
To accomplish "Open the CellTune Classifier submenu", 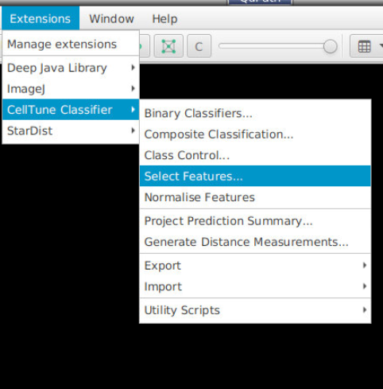I will (71, 110).
